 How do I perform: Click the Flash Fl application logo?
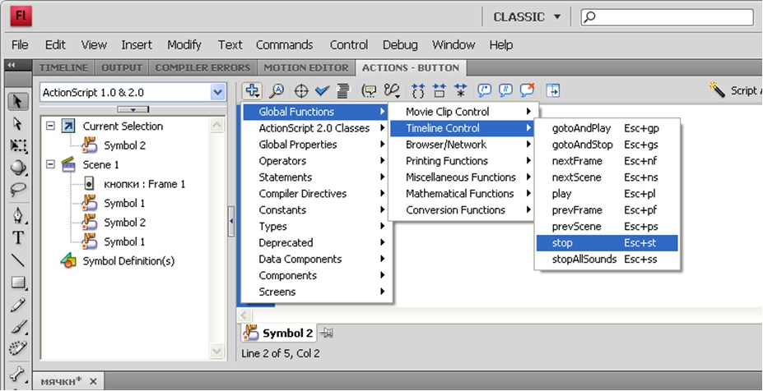[21, 16]
